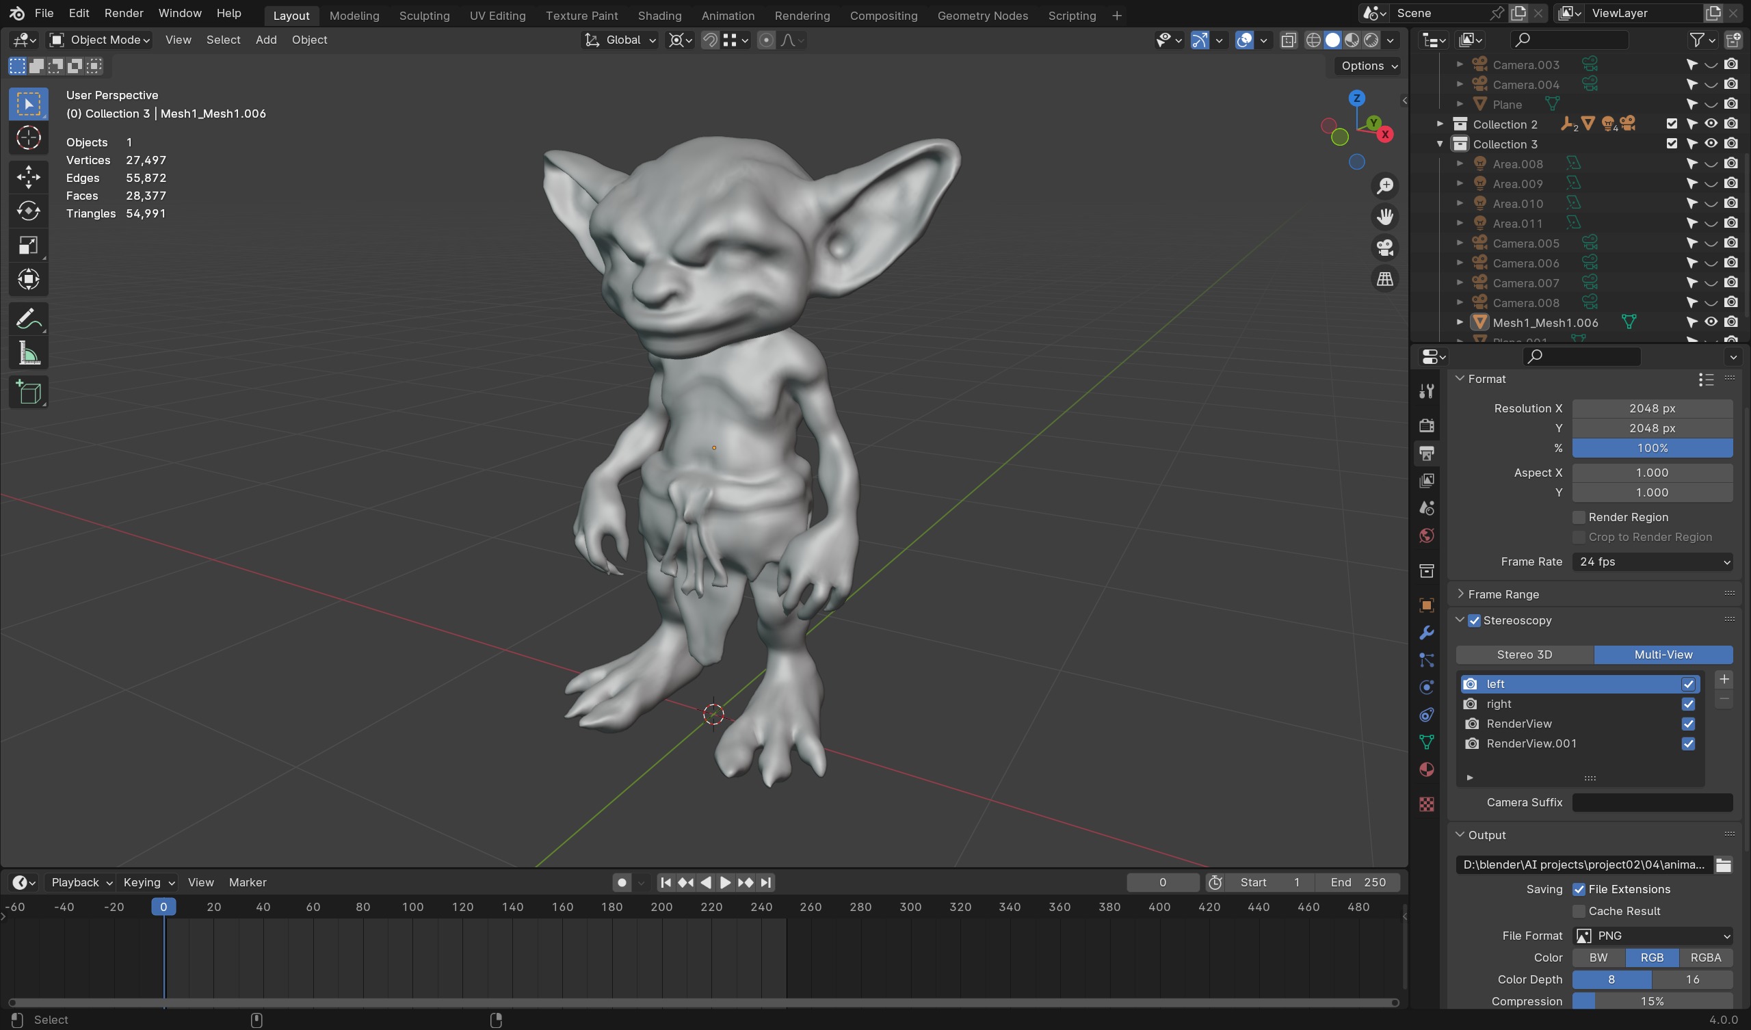The height and width of the screenshot is (1030, 1751).
Task: Set Color Depth to 16
Action: point(1692,980)
